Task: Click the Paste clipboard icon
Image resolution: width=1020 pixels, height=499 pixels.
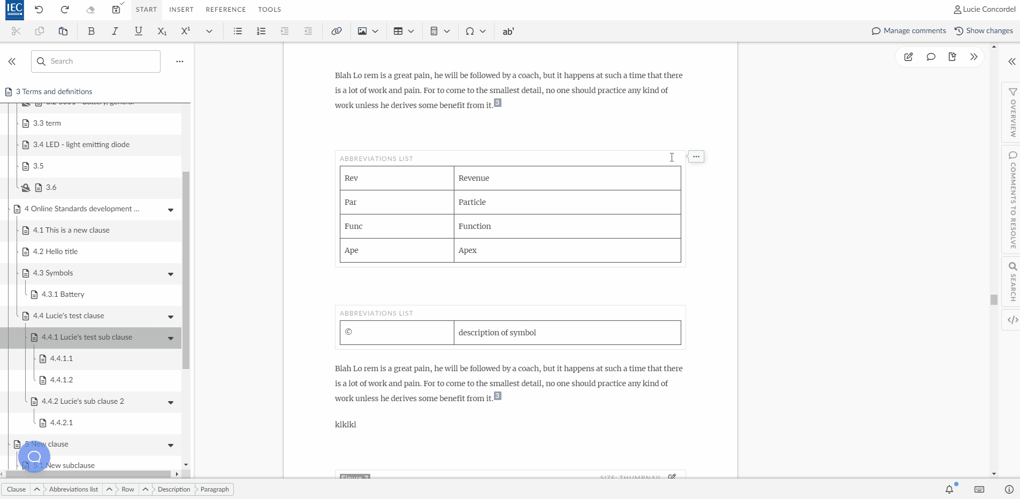Action: pos(63,31)
